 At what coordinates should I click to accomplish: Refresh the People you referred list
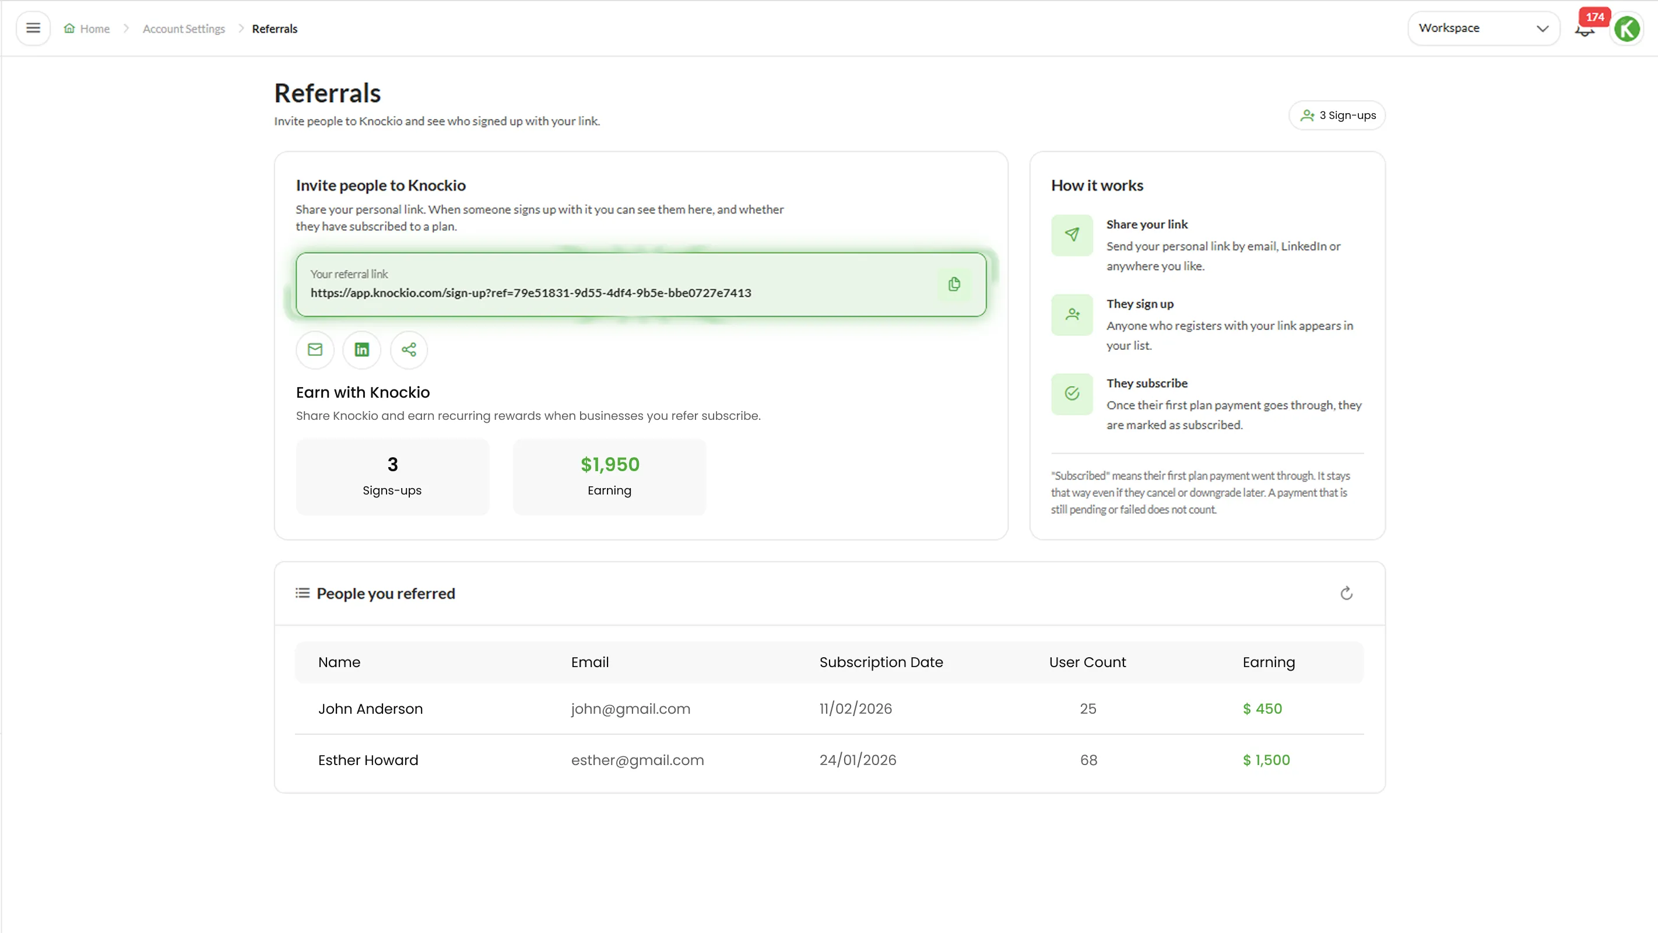click(1346, 593)
